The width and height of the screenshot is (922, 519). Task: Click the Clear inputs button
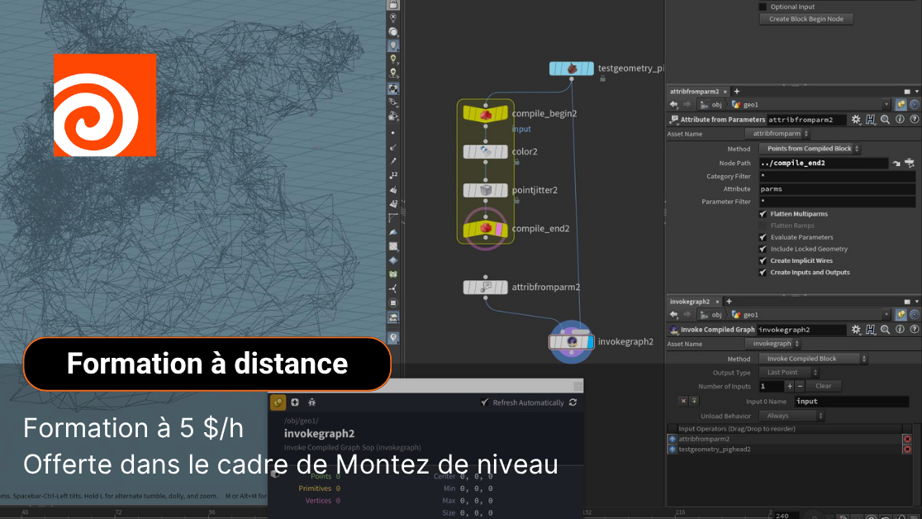[x=823, y=387]
